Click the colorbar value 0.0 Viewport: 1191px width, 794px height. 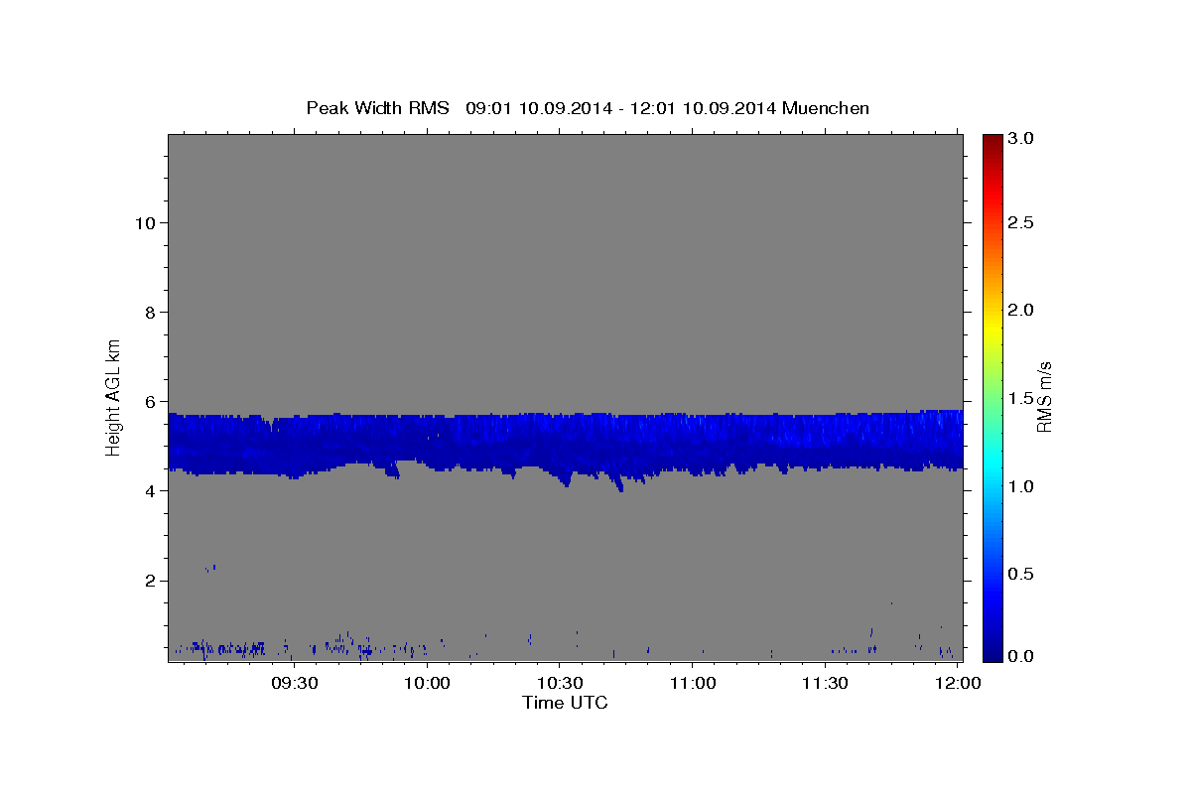pos(1021,656)
